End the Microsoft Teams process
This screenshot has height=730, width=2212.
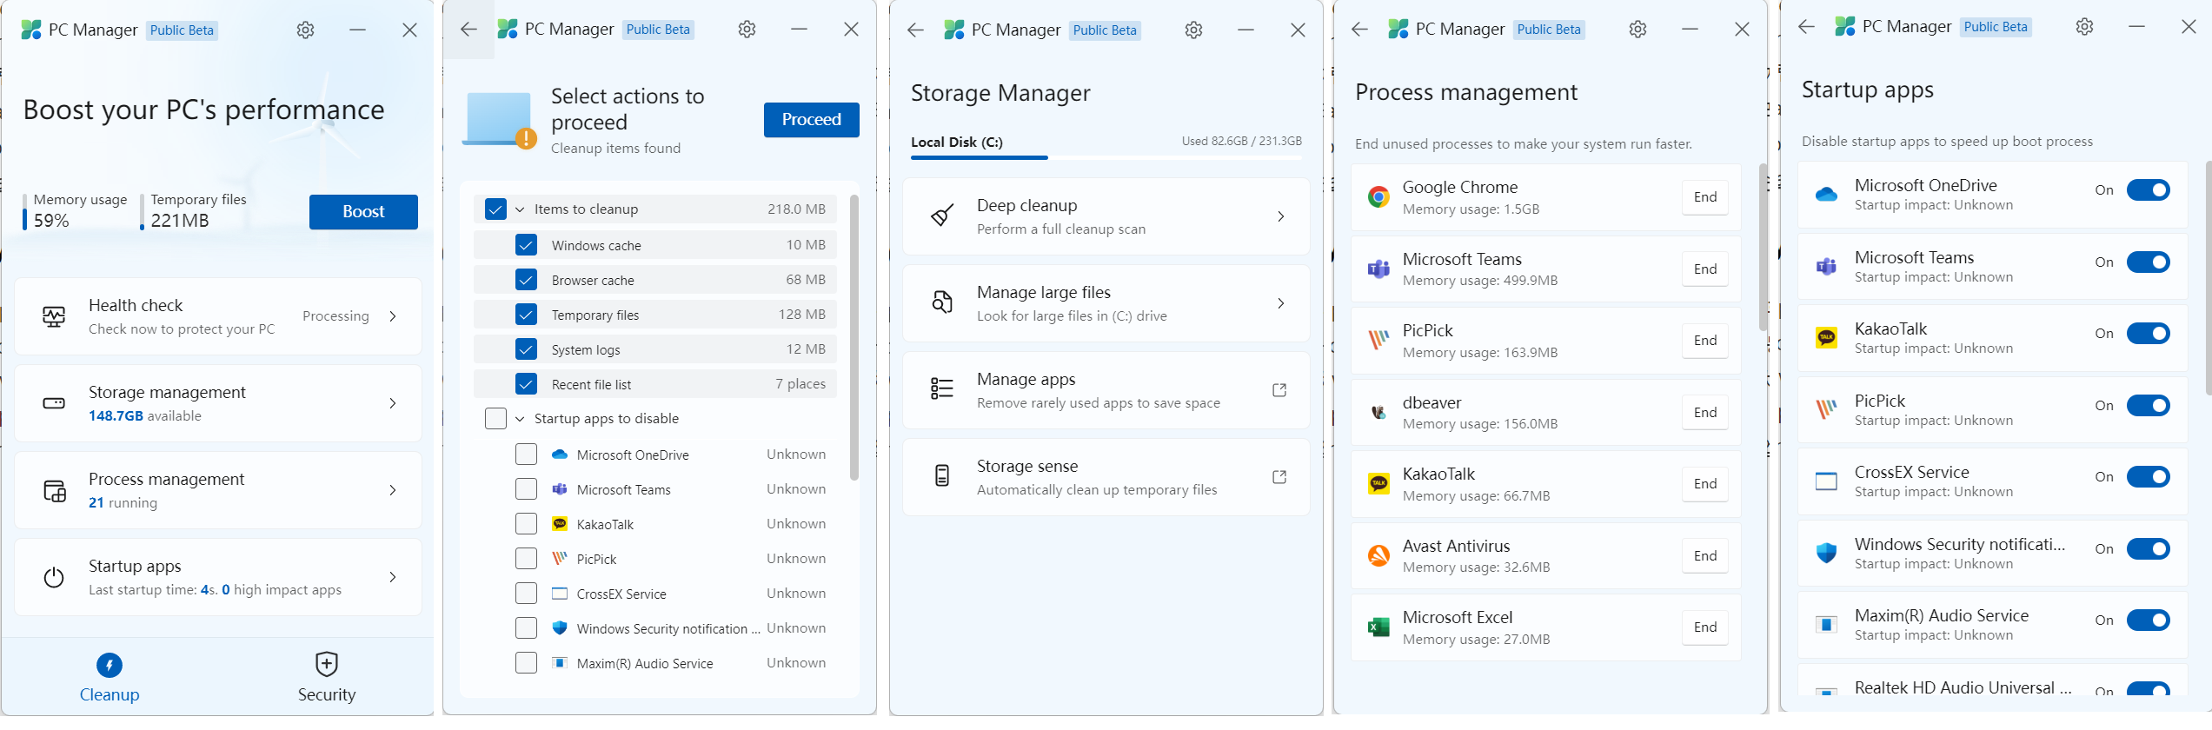[x=1704, y=269]
